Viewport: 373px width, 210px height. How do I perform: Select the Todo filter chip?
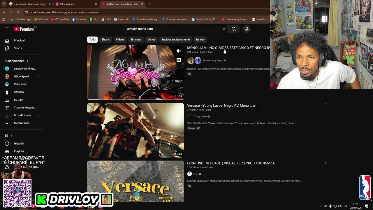(x=92, y=39)
